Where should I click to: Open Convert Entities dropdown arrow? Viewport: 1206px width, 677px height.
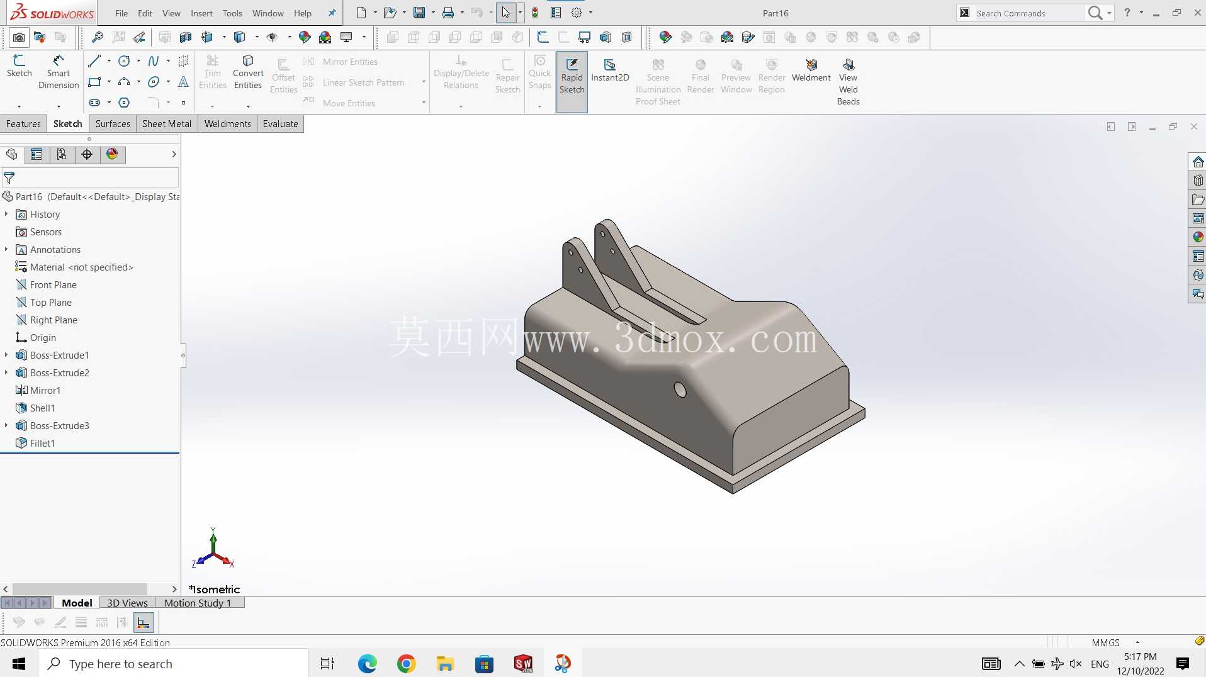[248, 106]
